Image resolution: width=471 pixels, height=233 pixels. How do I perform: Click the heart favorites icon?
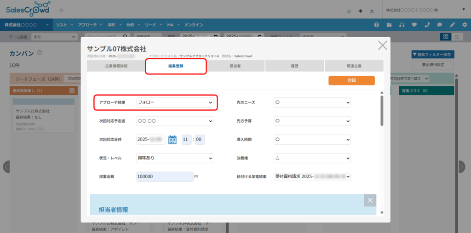pyautogui.click(x=414, y=25)
